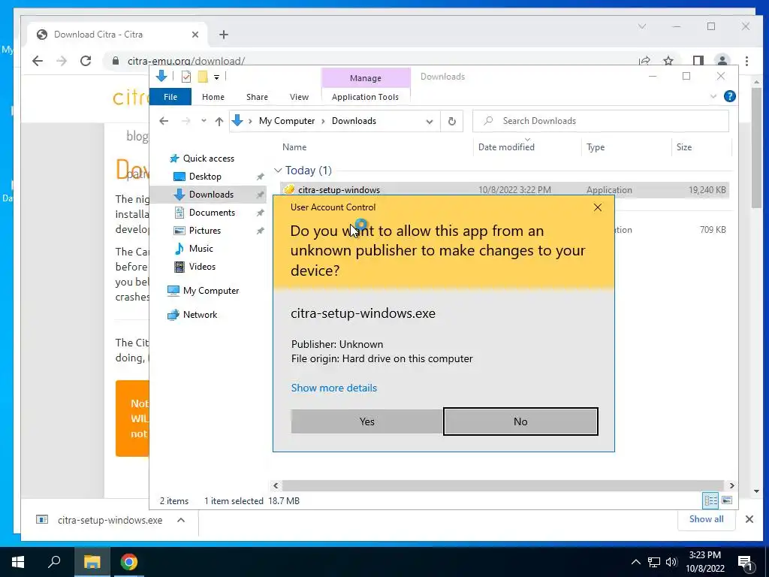Switch to the View ribbon tab
The image size is (769, 577).
[x=299, y=97]
